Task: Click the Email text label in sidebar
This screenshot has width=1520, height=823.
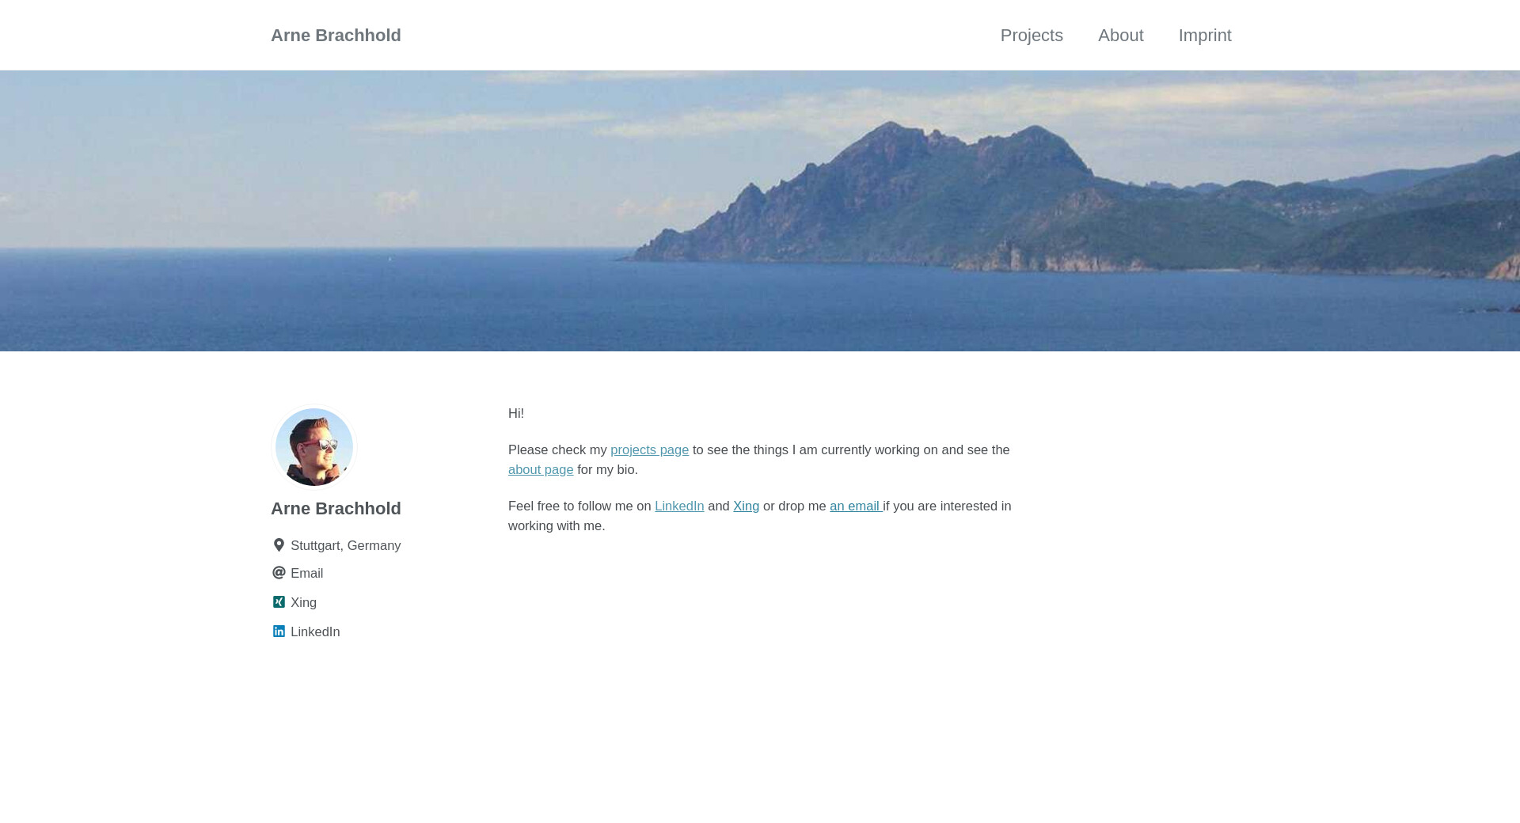Action: (x=306, y=573)
